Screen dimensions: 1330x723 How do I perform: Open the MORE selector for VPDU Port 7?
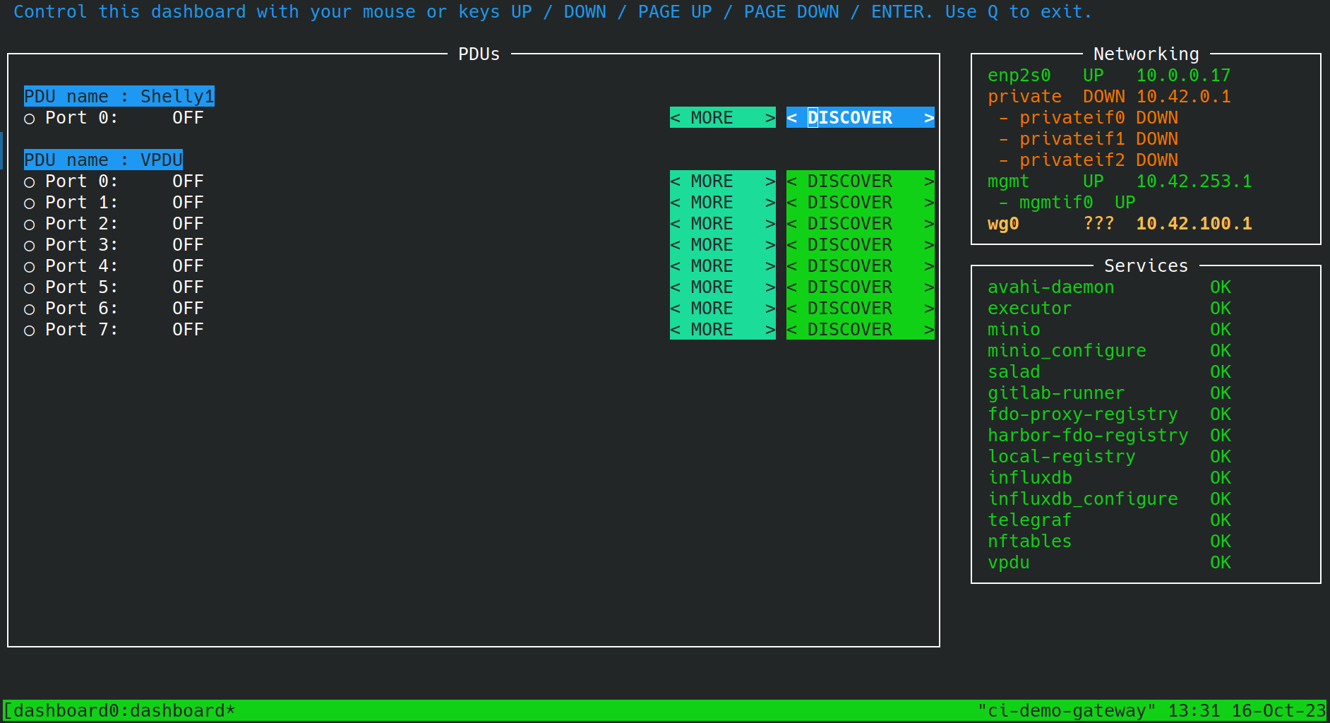[x=721, y=329]
